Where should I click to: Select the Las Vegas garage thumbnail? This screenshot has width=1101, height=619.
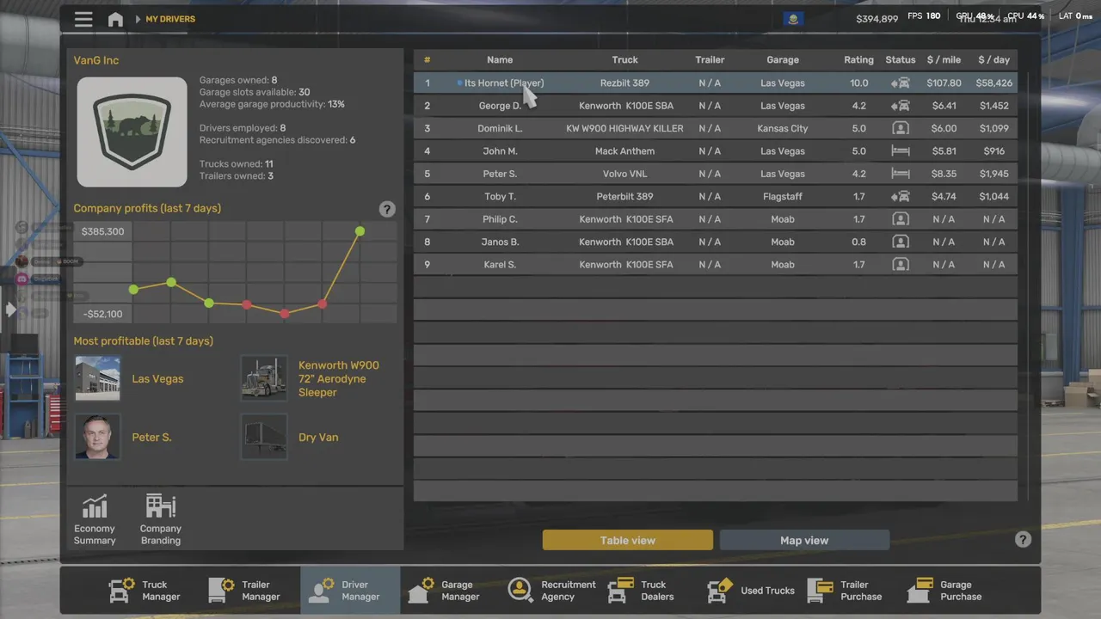point(97,378)
